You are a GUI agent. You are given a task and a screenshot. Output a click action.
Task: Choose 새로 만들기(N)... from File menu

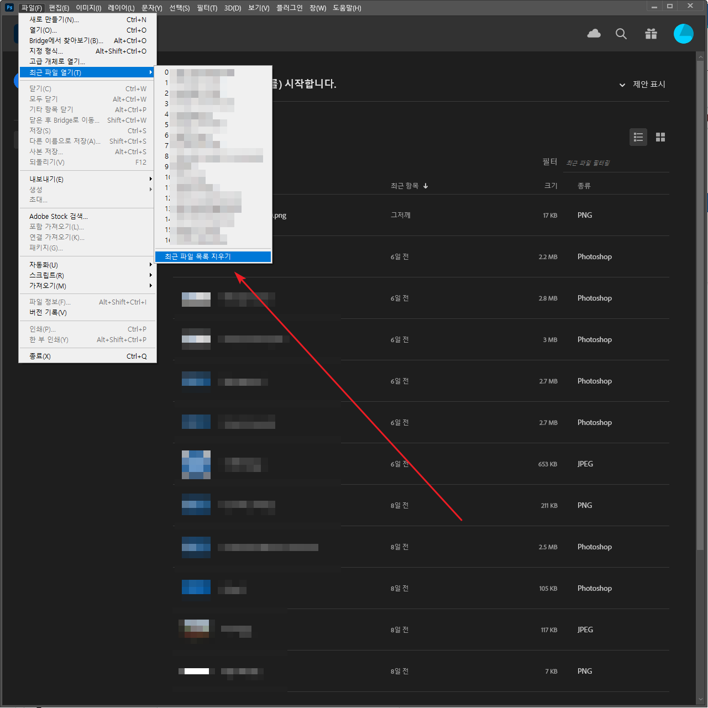click(x=88, y=19)
